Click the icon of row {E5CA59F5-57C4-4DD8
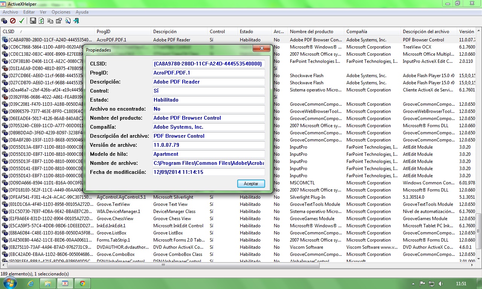482x289 pixels. (x=5, y=226)
